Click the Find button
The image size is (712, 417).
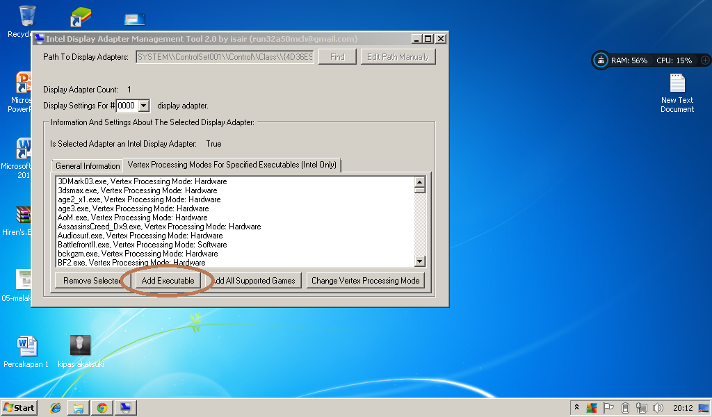pyautogui.click(x=337, y=57)
